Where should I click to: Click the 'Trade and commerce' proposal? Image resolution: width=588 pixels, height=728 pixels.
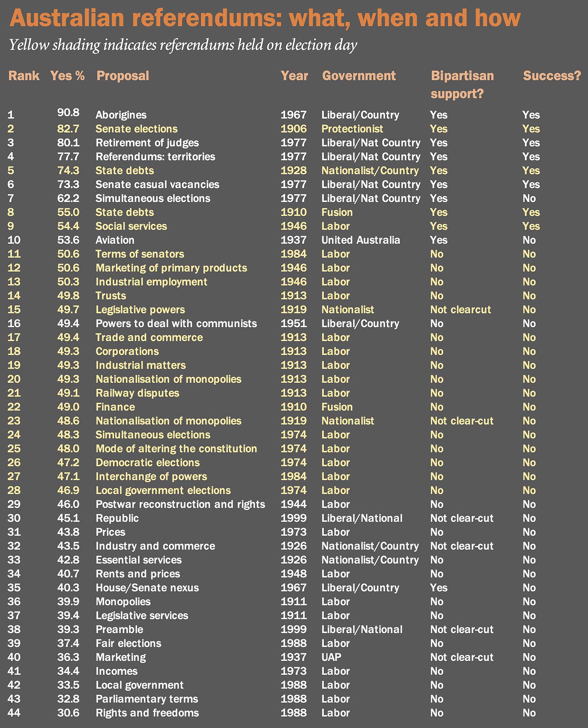149,337
